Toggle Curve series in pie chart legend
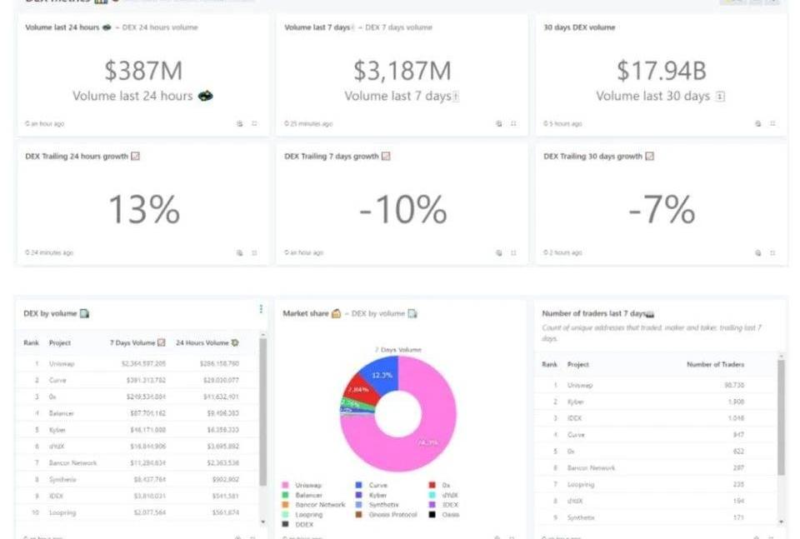Image resolution: width=800 pixels, height=539 pixels. (x=372, y=485)
